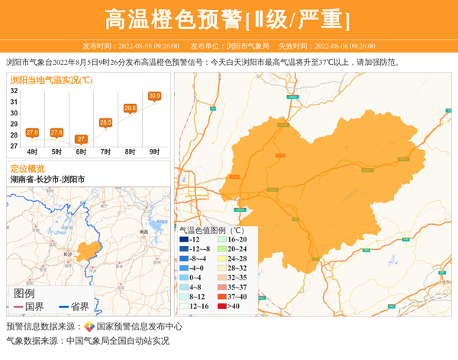Select the 28.5 data label at 7时

105,122
